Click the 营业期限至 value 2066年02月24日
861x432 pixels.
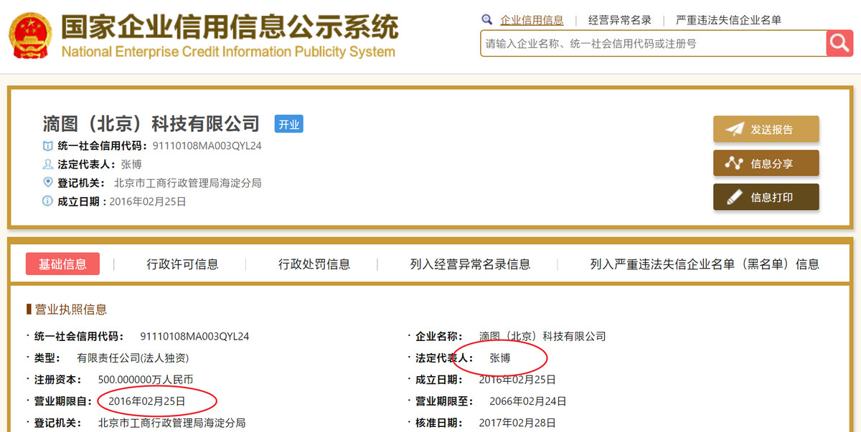(528, 401)
